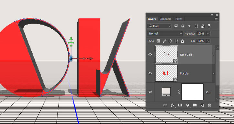Viewport: 234px width, 124px height.
Task: Filter by shape layers icon
Action: [196, 26]
